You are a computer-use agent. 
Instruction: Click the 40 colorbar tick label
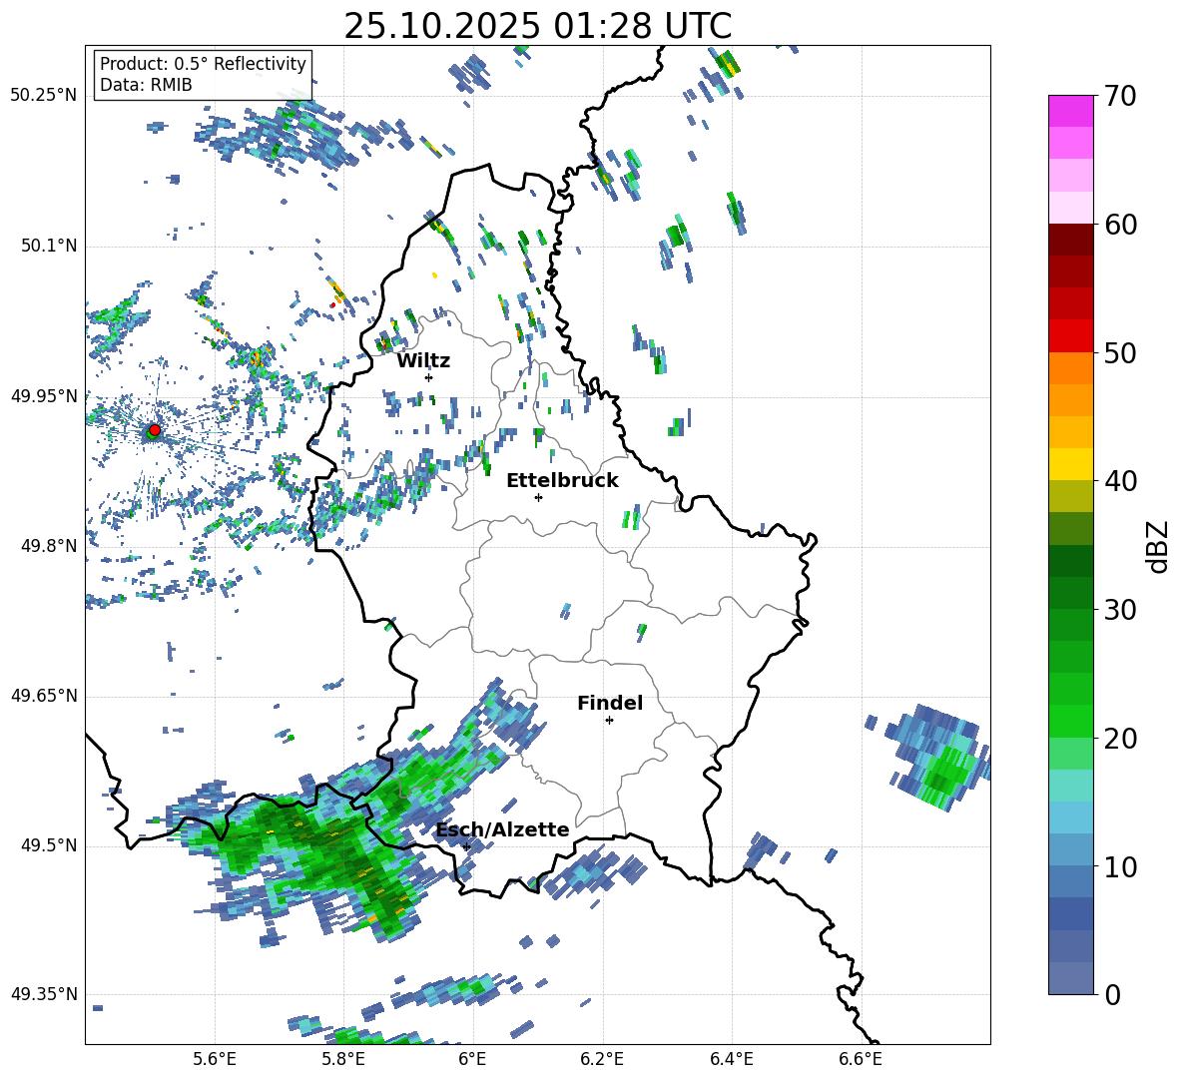1120,481
